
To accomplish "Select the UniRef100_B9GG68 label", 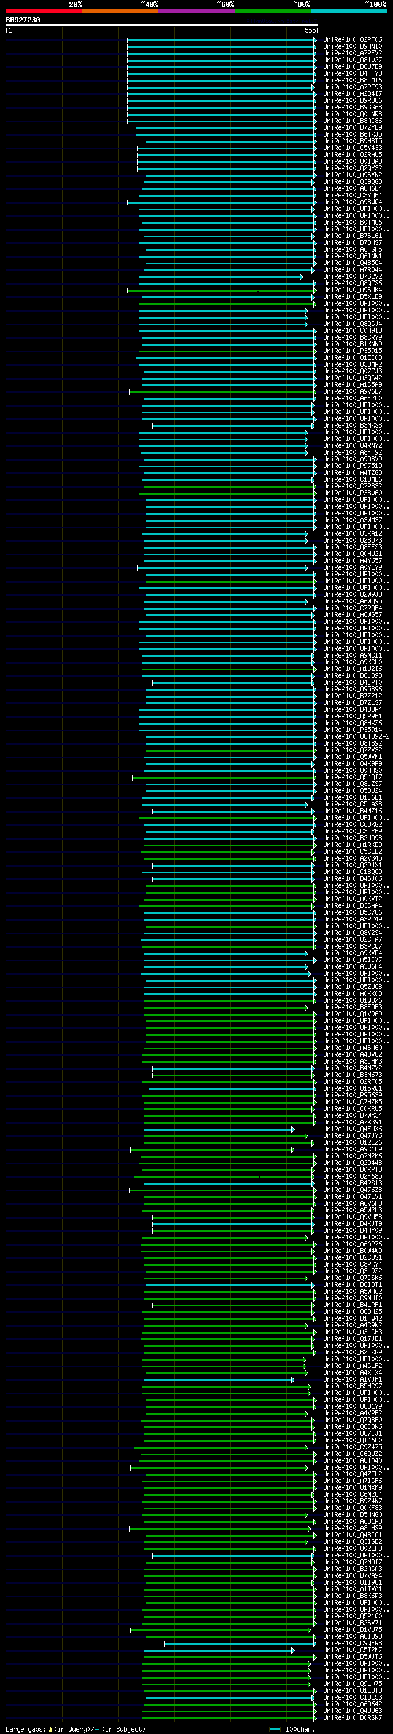I will pyautogui.click(x=352, y=107).
